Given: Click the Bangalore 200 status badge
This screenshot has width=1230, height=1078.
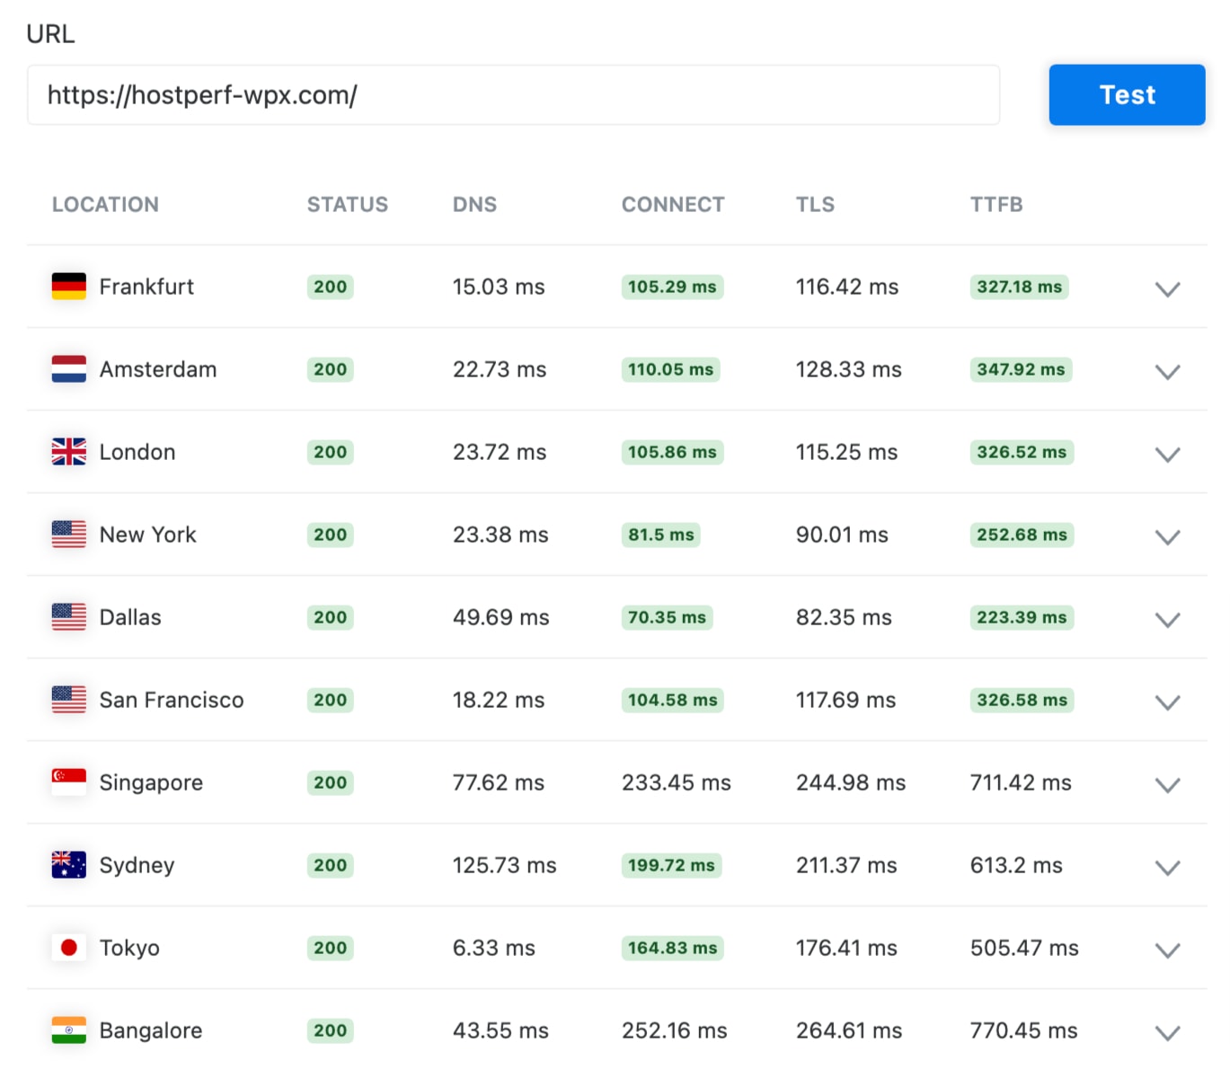Looking at the screenshot, I should 331,1030.
